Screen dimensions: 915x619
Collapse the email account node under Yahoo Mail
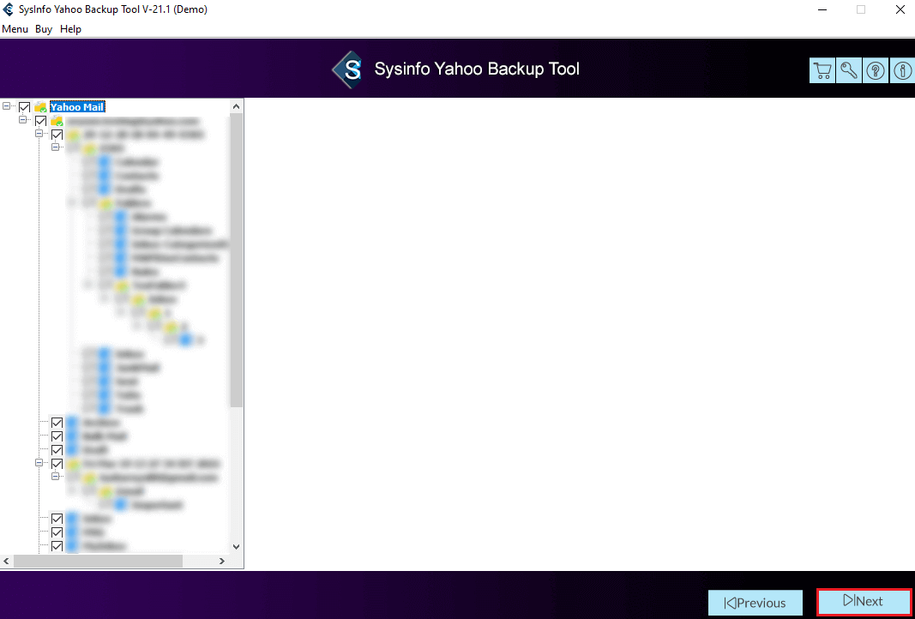[23, 120]
